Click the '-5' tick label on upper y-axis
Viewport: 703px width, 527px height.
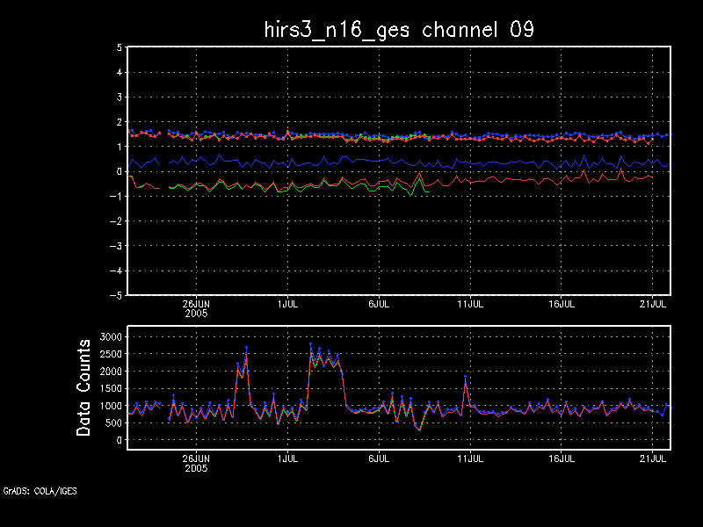point(116,296)
